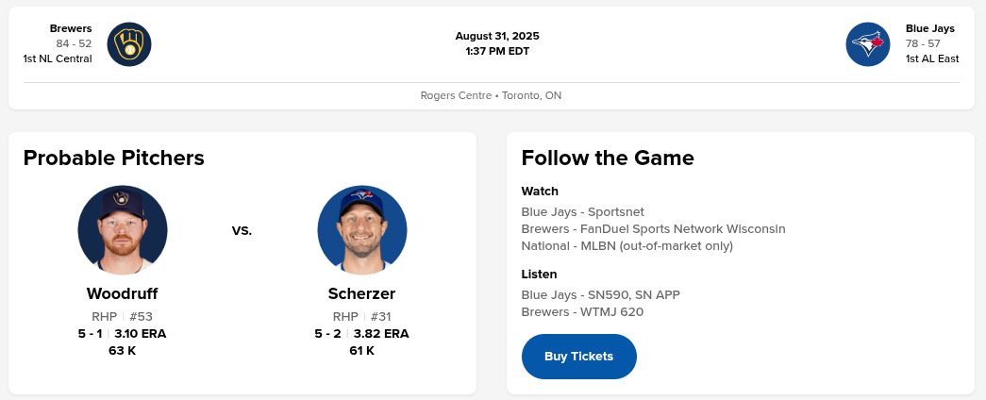Image resolution: width=986 pixels, height=400 pixels.
Task: Click the Buy Tickets button
Action: tap(578, 357)
